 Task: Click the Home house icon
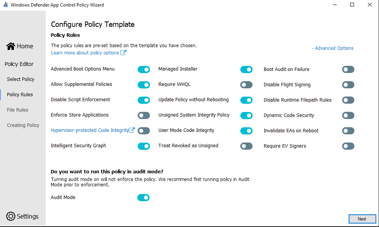coord(11,46)
